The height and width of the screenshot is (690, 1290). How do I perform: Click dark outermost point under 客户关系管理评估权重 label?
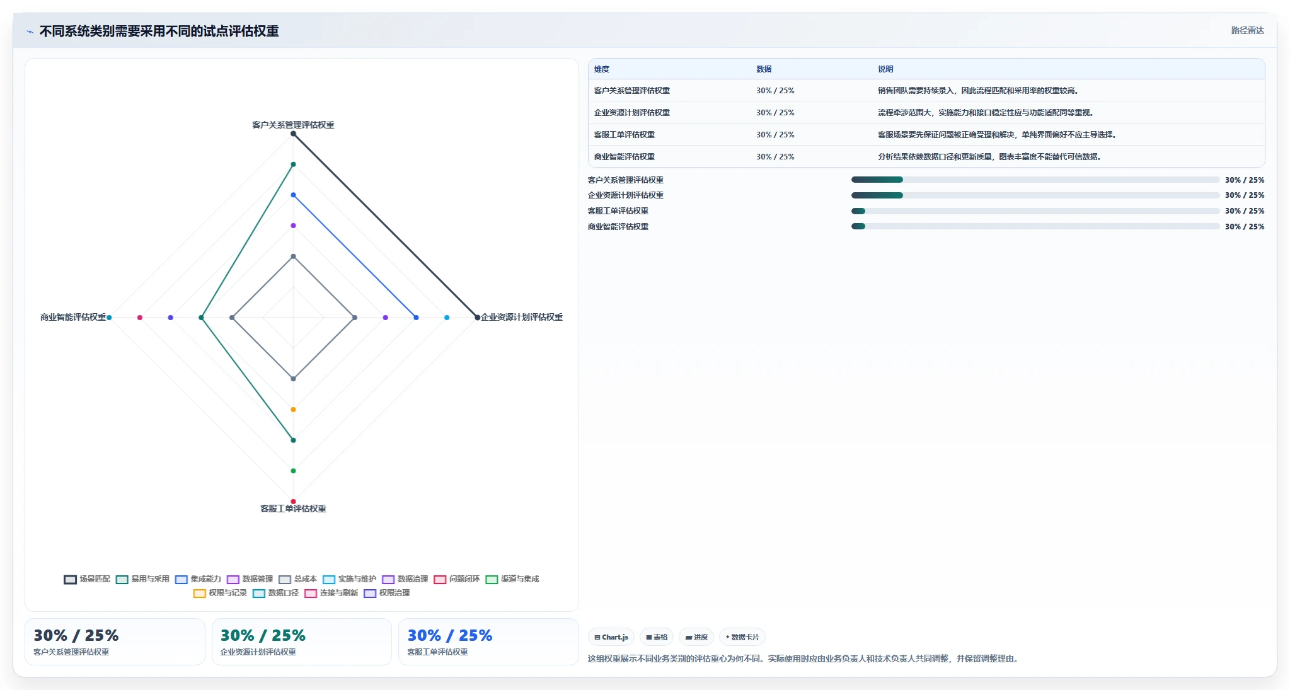(293, 134)
